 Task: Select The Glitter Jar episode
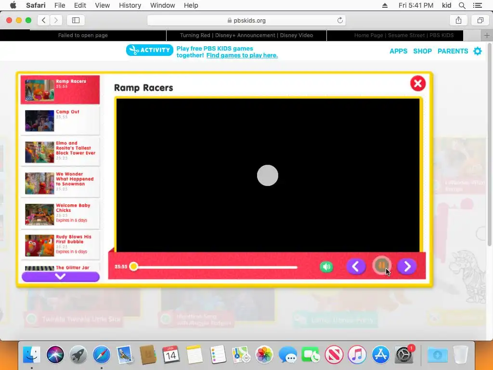[60, 267]
